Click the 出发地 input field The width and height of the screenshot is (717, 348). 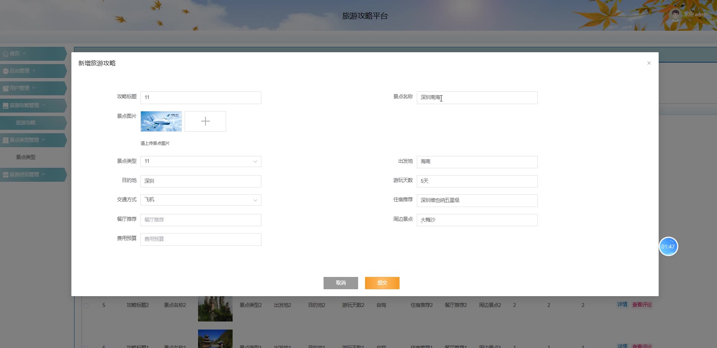pyautogui.click(x=477, y=162)
